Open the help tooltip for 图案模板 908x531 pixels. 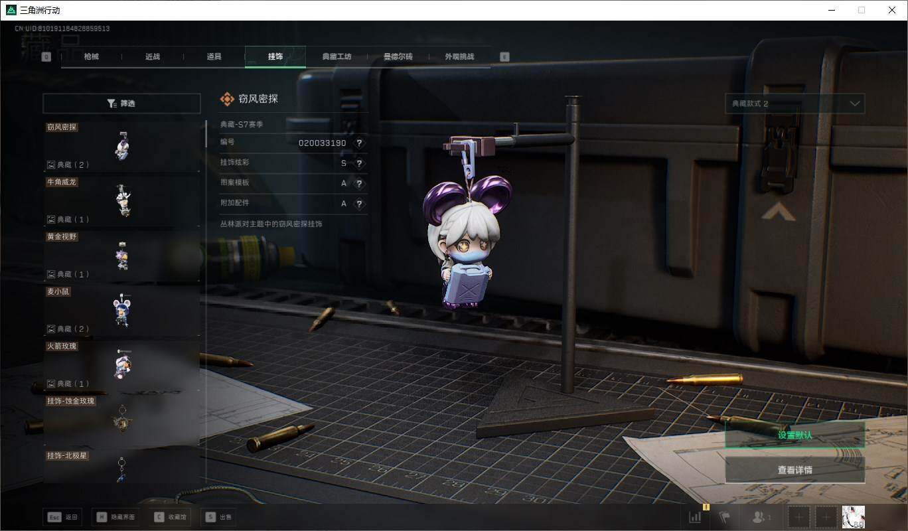coord(359,184)
